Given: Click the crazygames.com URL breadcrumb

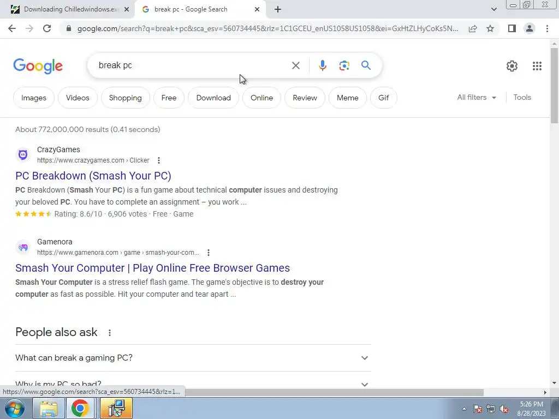Looking at the screenshot, I should pyautogui.click(x=93, y=160).
